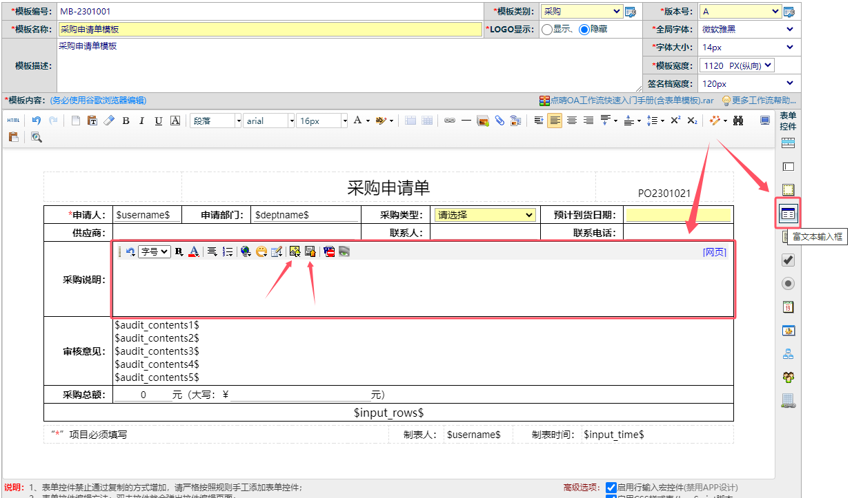
Task: Insert a hyperlink using the chain icon
Action: tap(449, 121)
